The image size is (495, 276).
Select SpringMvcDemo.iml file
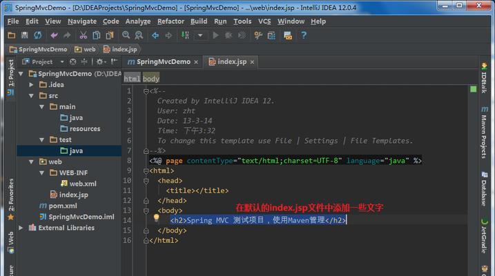(x=77, y=217)
